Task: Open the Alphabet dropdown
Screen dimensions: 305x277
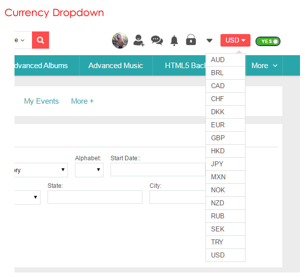Action: click(x=89, y=170)
